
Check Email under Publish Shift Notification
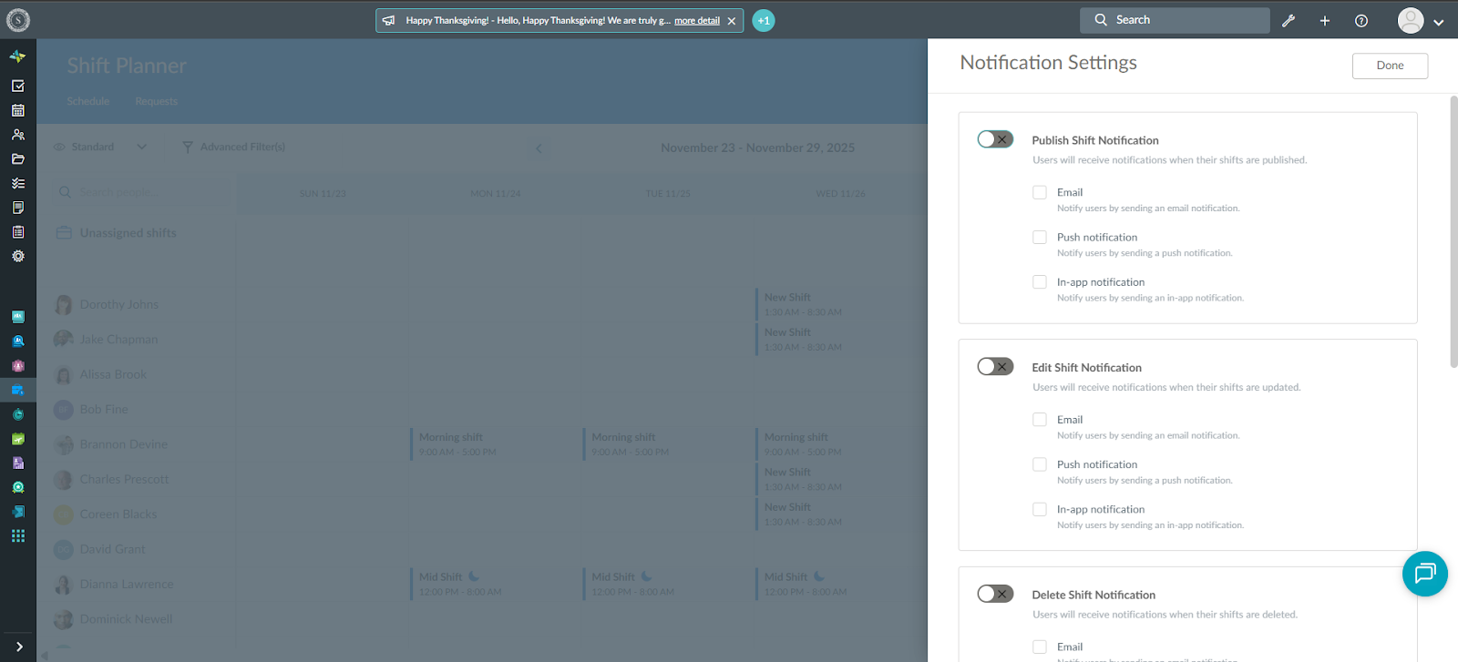[x=1040, y=192]
